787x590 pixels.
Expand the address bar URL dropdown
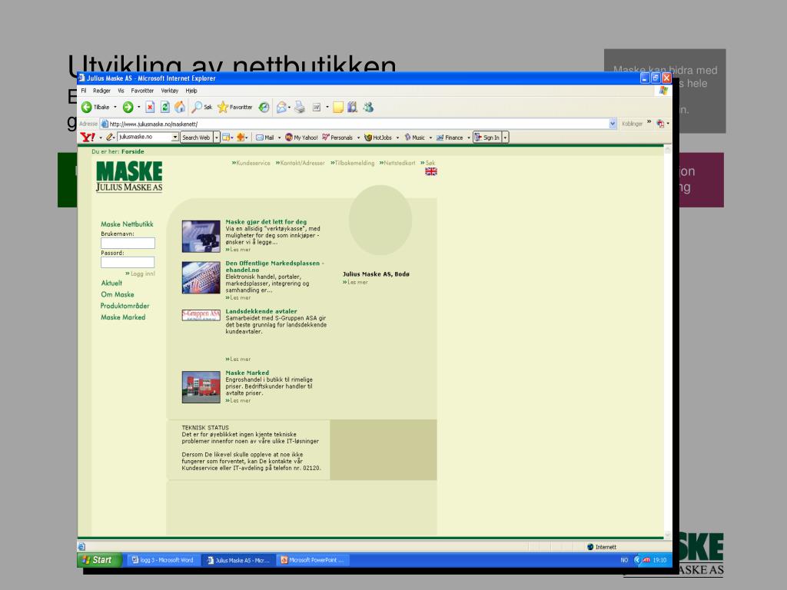(x=613, y=124)
